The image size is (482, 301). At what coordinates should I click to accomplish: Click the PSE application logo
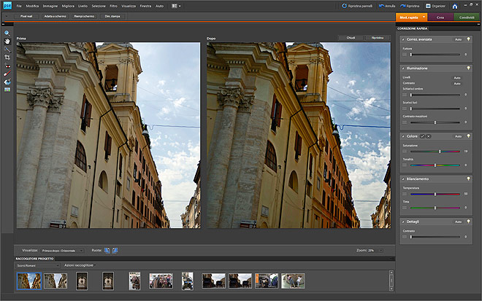pyautogui.click(x=7, y=6)
